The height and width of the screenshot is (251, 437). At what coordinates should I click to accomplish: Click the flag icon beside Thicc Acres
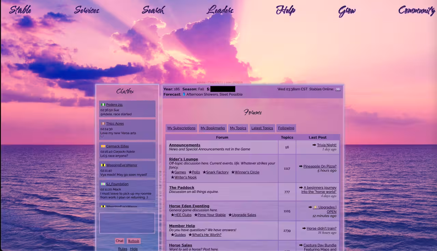(103, 123)
